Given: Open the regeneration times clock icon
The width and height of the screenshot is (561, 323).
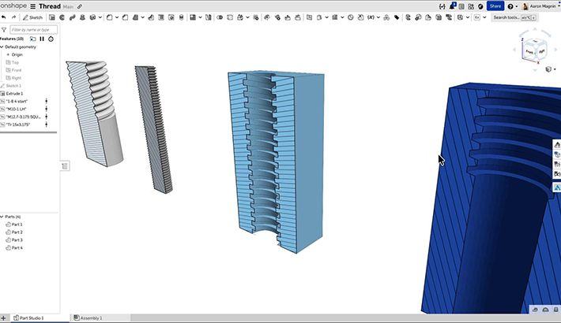Looking at the screenshot, I should pos(51,38).
